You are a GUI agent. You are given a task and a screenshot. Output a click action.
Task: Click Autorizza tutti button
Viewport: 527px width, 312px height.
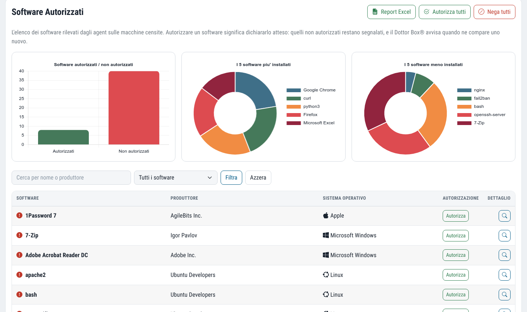click(x=445, y=12)
